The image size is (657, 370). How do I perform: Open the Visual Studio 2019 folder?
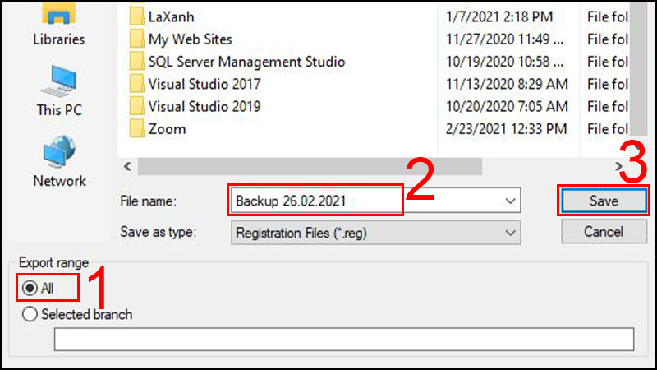tap(204, 106)
